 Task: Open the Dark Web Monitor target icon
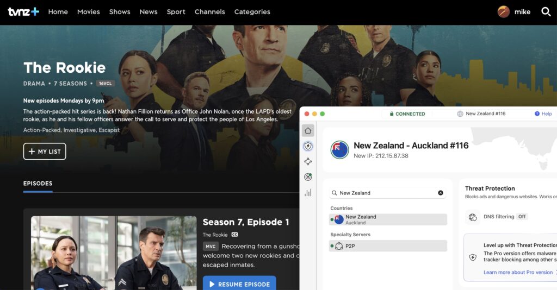click(x=308, y=177)
